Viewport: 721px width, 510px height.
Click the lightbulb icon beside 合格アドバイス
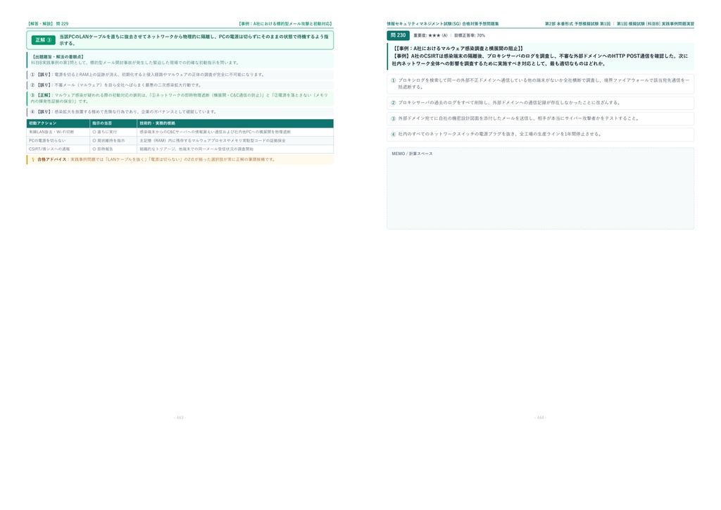[33, 160]
